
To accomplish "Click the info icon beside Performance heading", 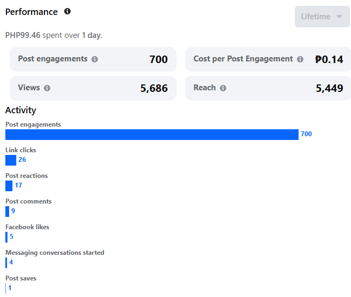I will coord(67,11).
